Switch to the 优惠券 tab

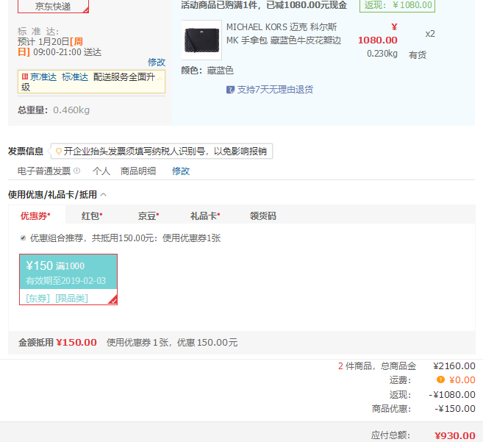pyautogui.click(x=37, y=215)
